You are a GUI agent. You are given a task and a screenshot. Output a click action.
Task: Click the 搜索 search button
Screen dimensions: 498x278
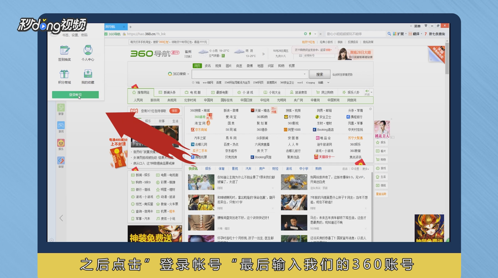coord(319,74)
